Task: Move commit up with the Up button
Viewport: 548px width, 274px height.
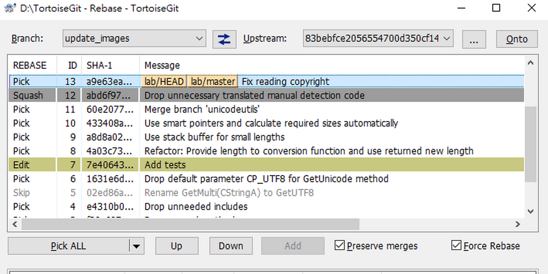Action: (x=177, y=246)
